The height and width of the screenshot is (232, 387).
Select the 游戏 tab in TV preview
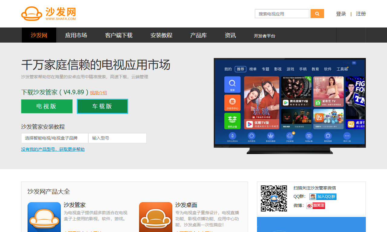click(x=291, y=69)
